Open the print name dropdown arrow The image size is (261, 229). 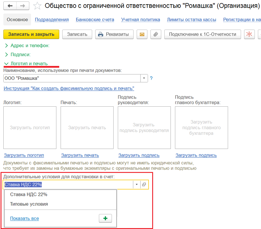[144, 78]
